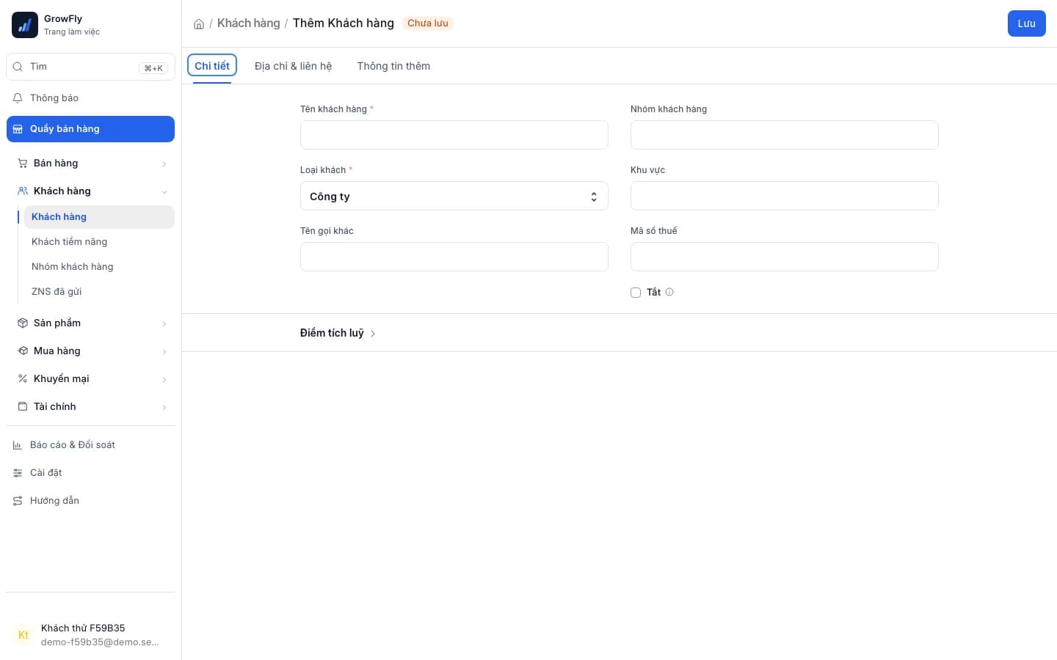Expand the Điểm tích luỹ section
Viewport: 1057px width, 660px height.
click(338, 333)
